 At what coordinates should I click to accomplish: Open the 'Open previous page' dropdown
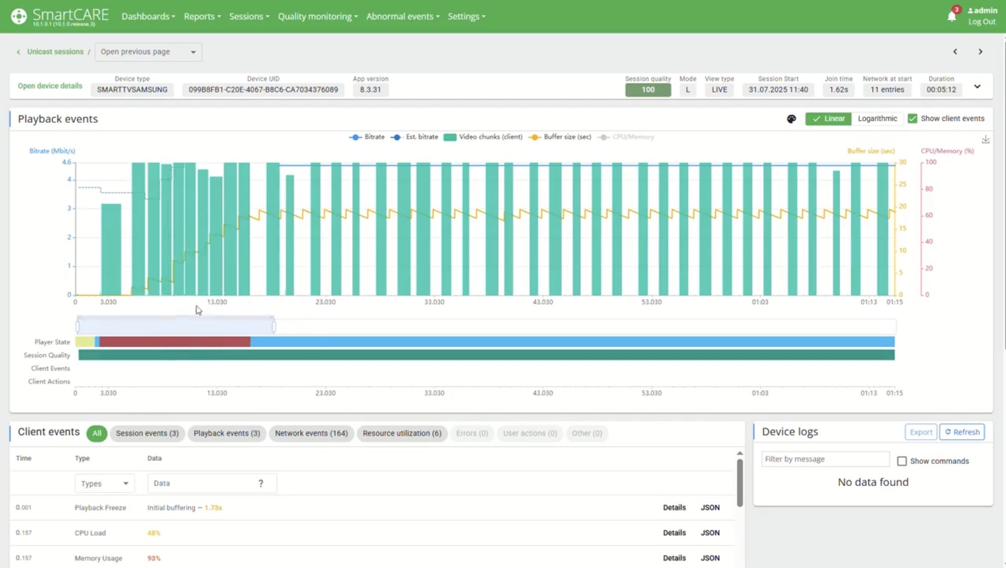(148, 52)
